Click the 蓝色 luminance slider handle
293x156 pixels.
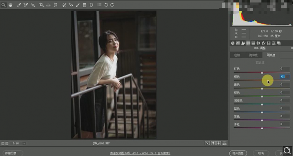pyautogui.click(x=262, y=112)
